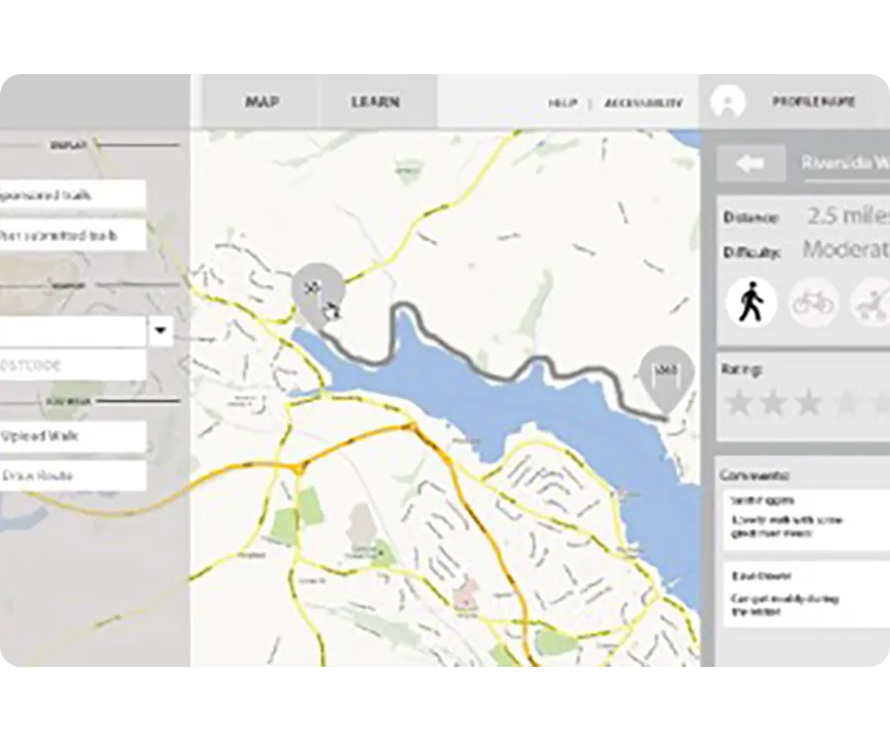Screen dimensions: 890x741
Task: Open the Profile Name account menu
Action: (813, 102)
